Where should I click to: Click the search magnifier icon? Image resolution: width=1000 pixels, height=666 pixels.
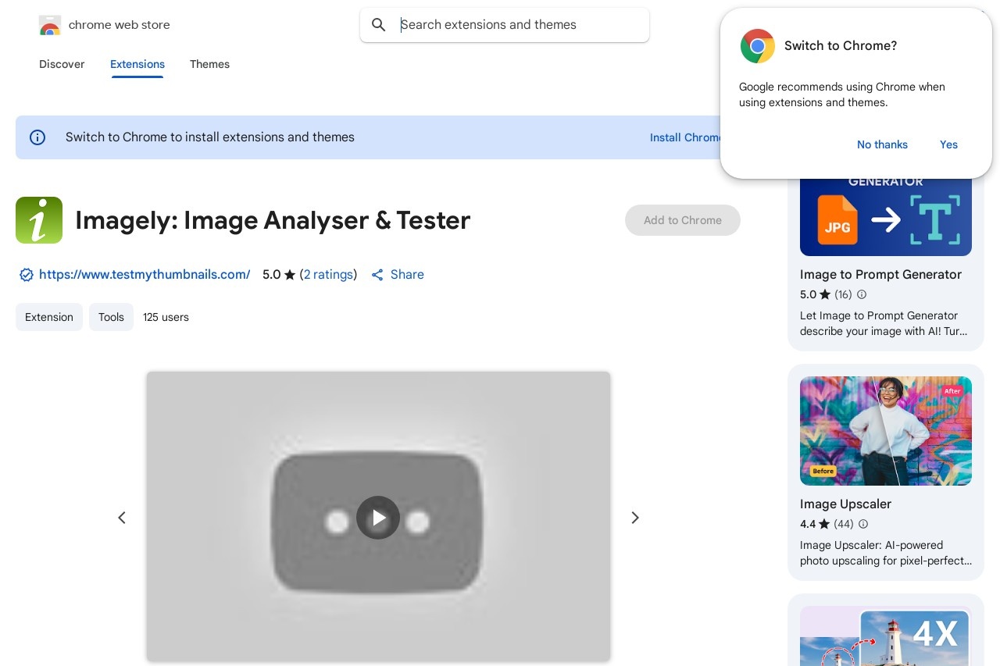pyautogui.click(x=379, y=25)
